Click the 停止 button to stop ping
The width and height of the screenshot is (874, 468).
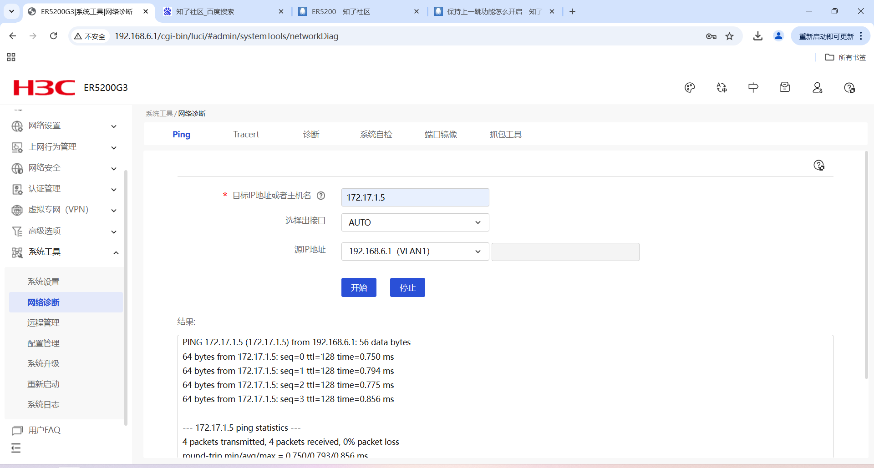pyautogui.click(x=407, y=287)
